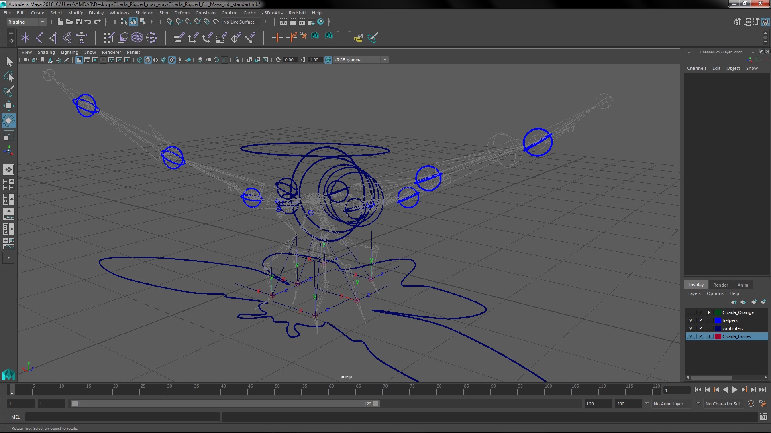771x433 pixels.
Task: Open the HumanIK character figure icon
Action: [x=82, y=38]
